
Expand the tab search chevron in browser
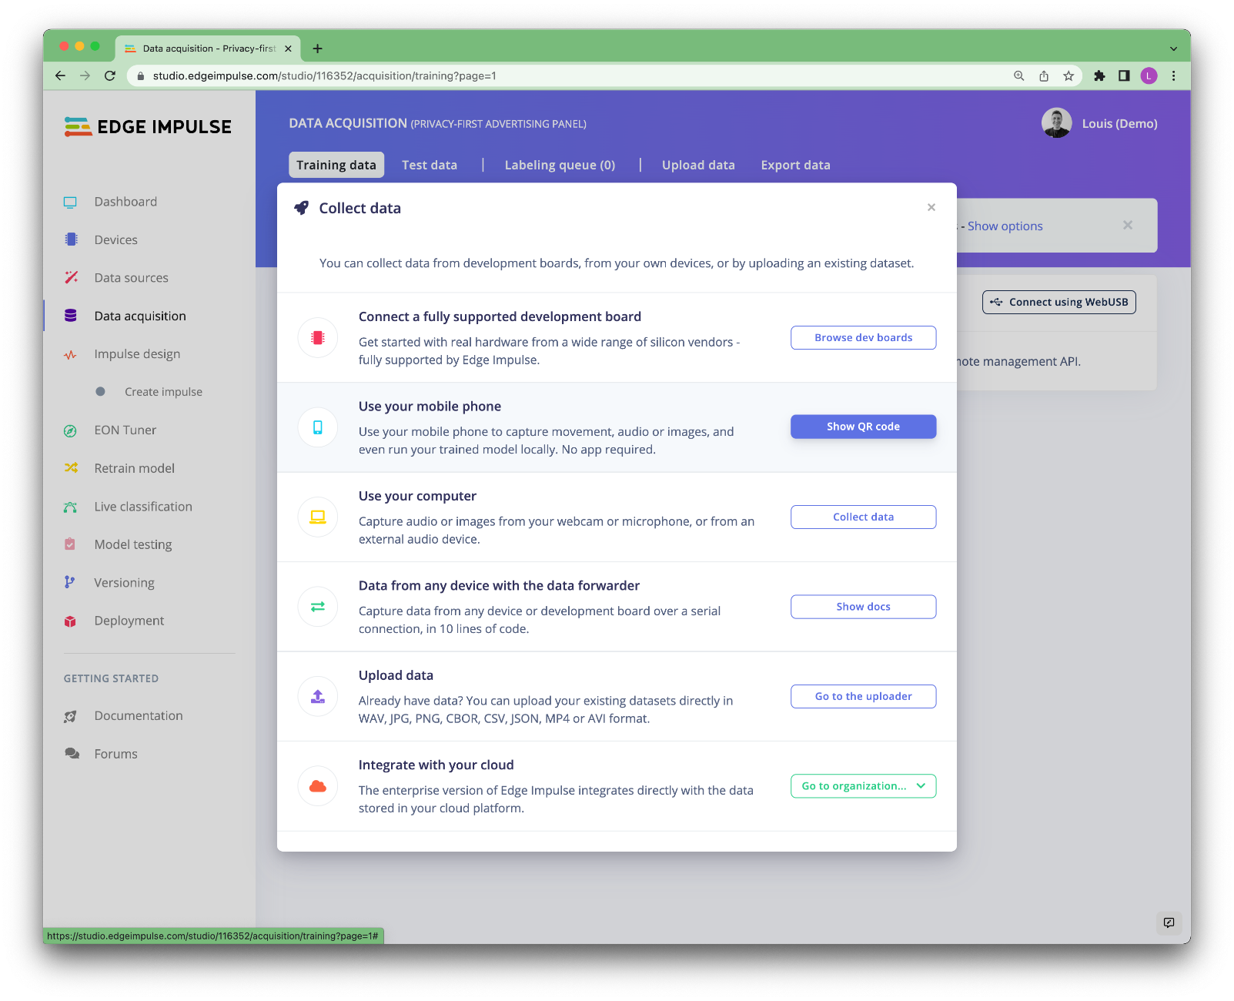(x=1173, y=49)
